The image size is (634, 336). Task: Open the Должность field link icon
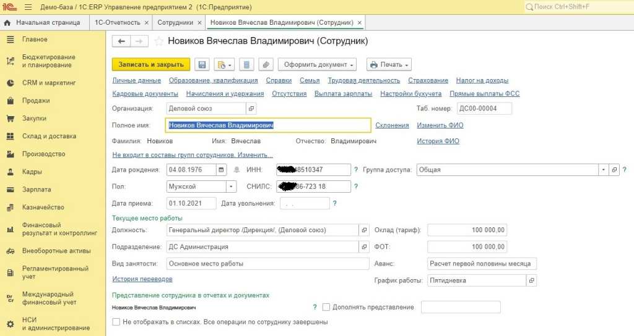(364, 230)
